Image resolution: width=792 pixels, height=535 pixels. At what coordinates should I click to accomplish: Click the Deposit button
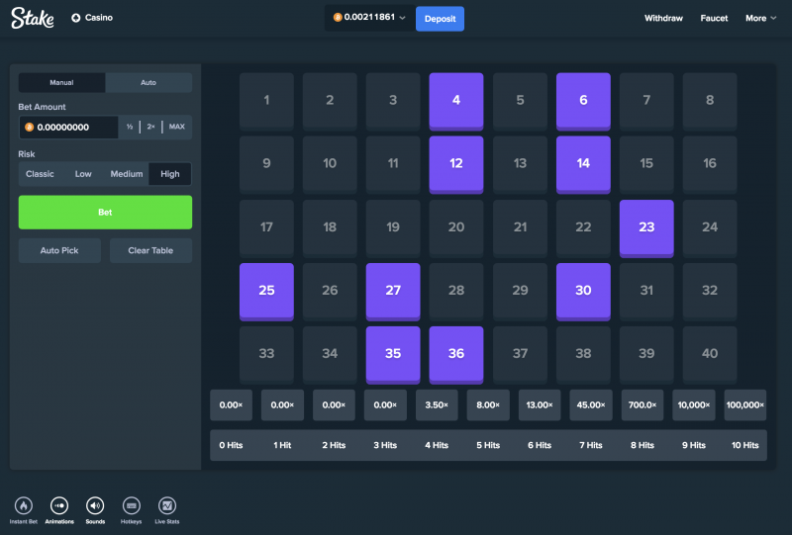[x=440, y=19]
